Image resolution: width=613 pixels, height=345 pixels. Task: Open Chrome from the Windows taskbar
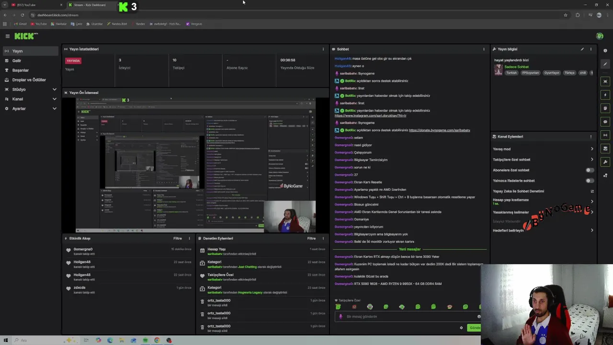157,340
